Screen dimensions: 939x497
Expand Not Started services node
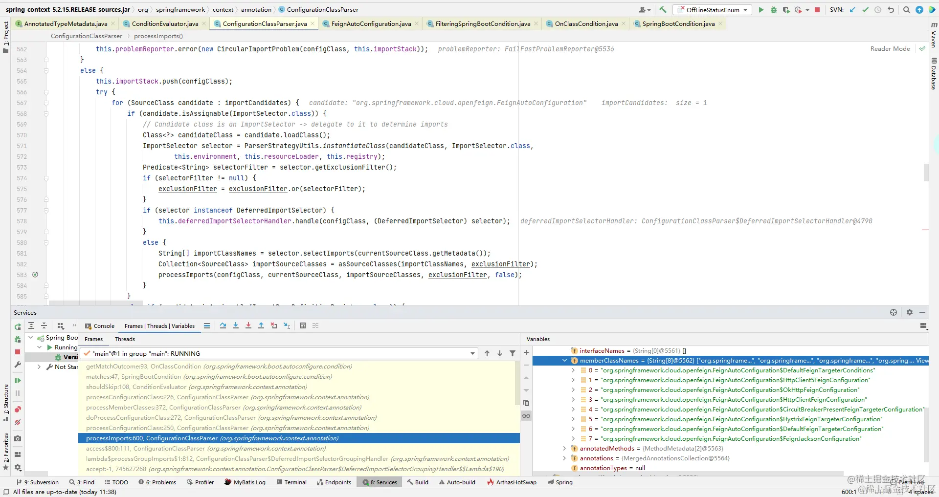[39, 367]
